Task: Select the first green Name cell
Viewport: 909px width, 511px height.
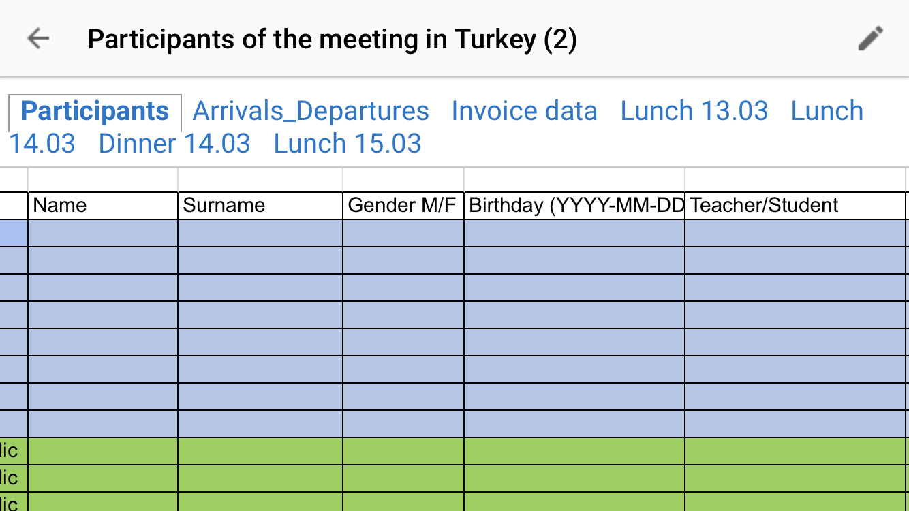Action: 102,451
